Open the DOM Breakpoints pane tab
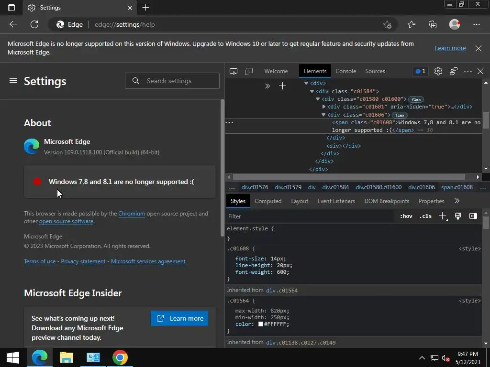Screen dimensions: 490x367 387,201
